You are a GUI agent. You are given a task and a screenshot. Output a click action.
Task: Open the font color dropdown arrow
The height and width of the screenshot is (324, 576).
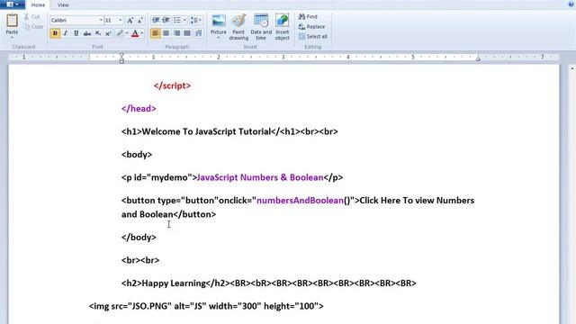(142, 33)
